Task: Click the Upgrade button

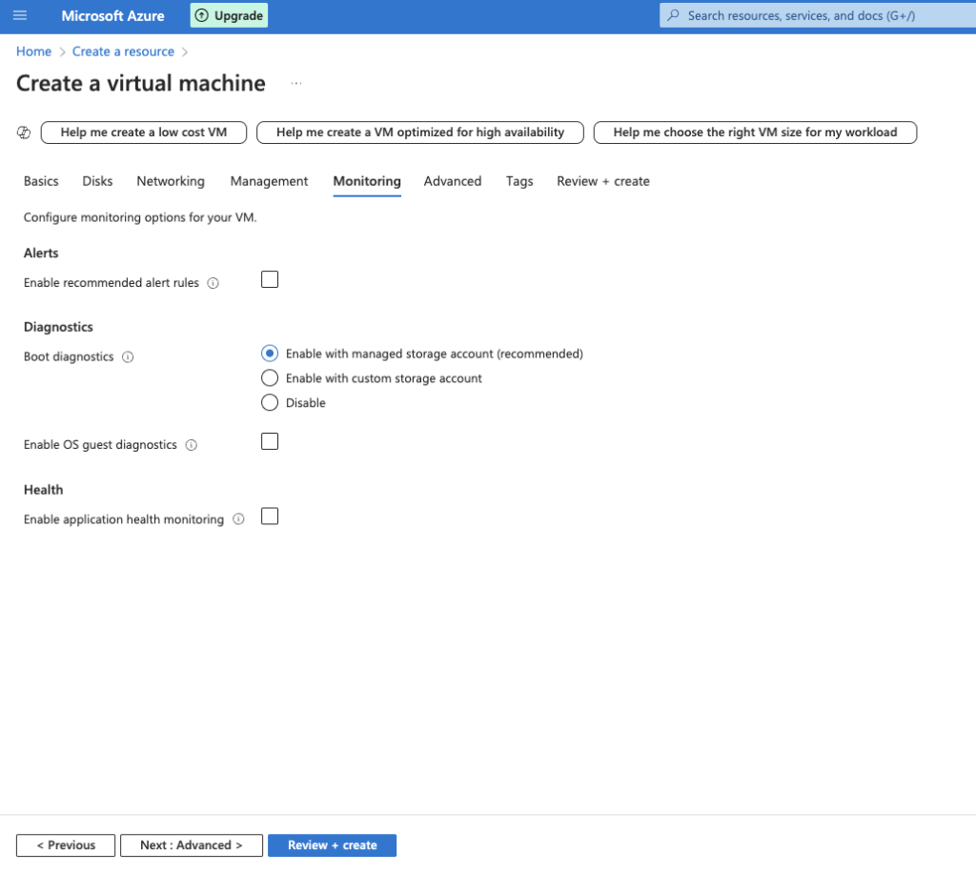Action: [229, 15]
